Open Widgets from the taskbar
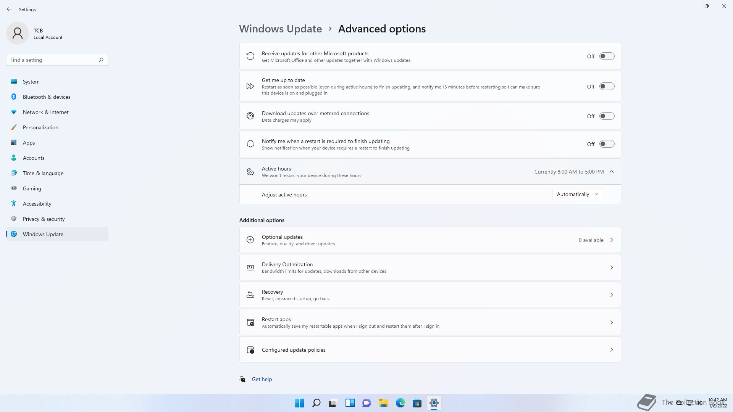This screenshot has width=733, height=412. coord(350,403)
